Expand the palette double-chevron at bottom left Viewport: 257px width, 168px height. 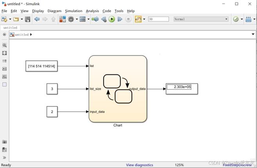5,157
